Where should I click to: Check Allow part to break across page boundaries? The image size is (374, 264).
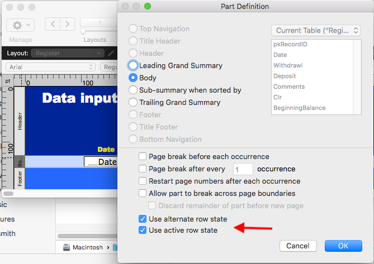[x=143, y=193]
